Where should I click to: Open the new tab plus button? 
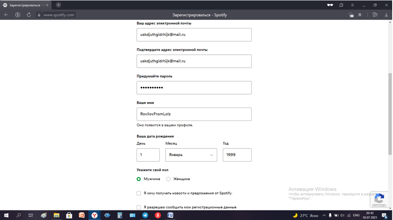click(58, 5)
